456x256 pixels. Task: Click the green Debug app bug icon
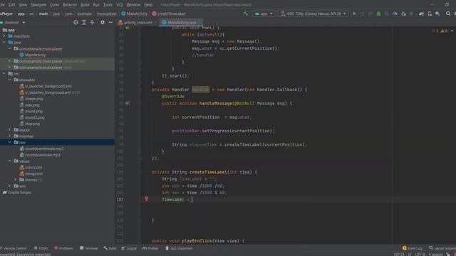378,14
